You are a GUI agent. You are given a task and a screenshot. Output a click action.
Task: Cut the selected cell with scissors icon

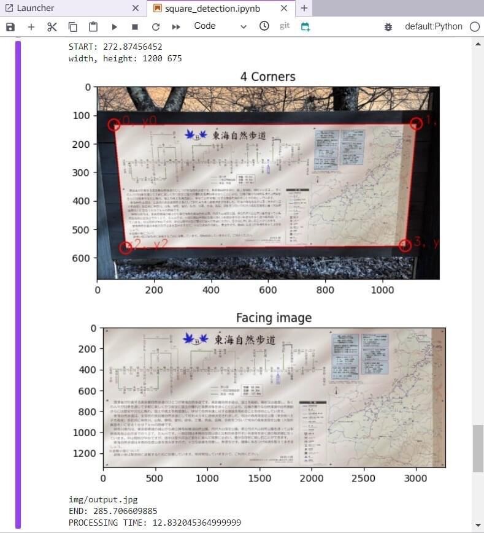[52, 27]
